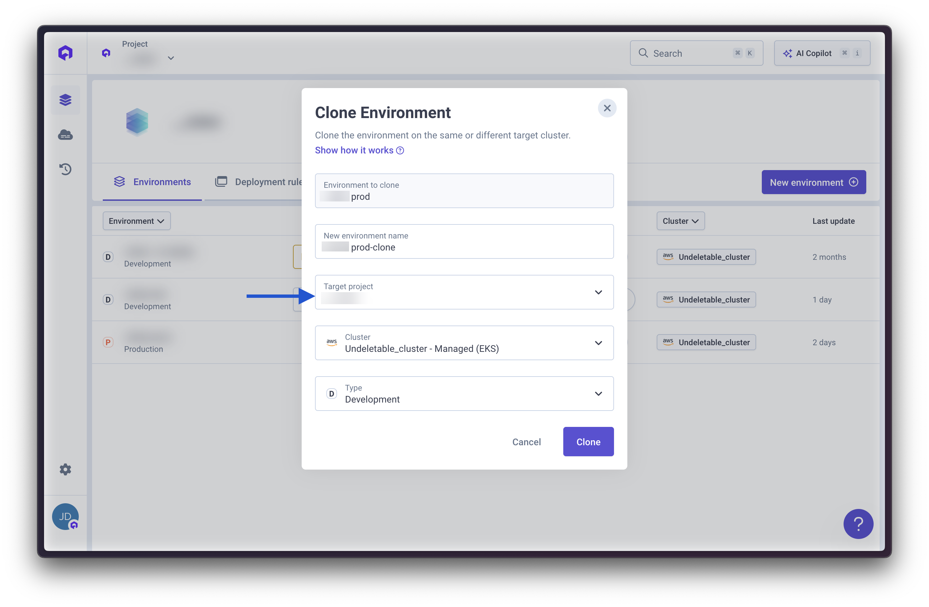Select the Environments tab
The width and height of the screenshot is (929, 607).
(x=152, y=182)
